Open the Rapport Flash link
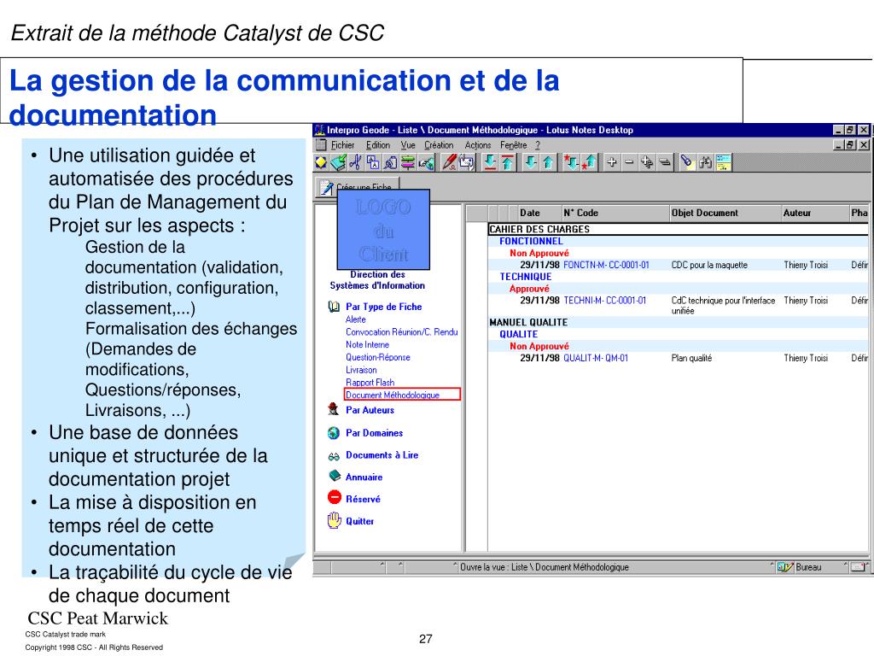This screenshot has height=656, width=874. click(x=370, y=383)
